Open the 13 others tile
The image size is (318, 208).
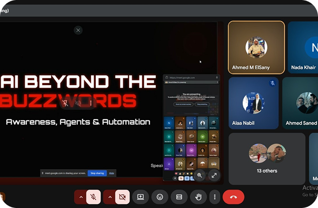point(267,159)
